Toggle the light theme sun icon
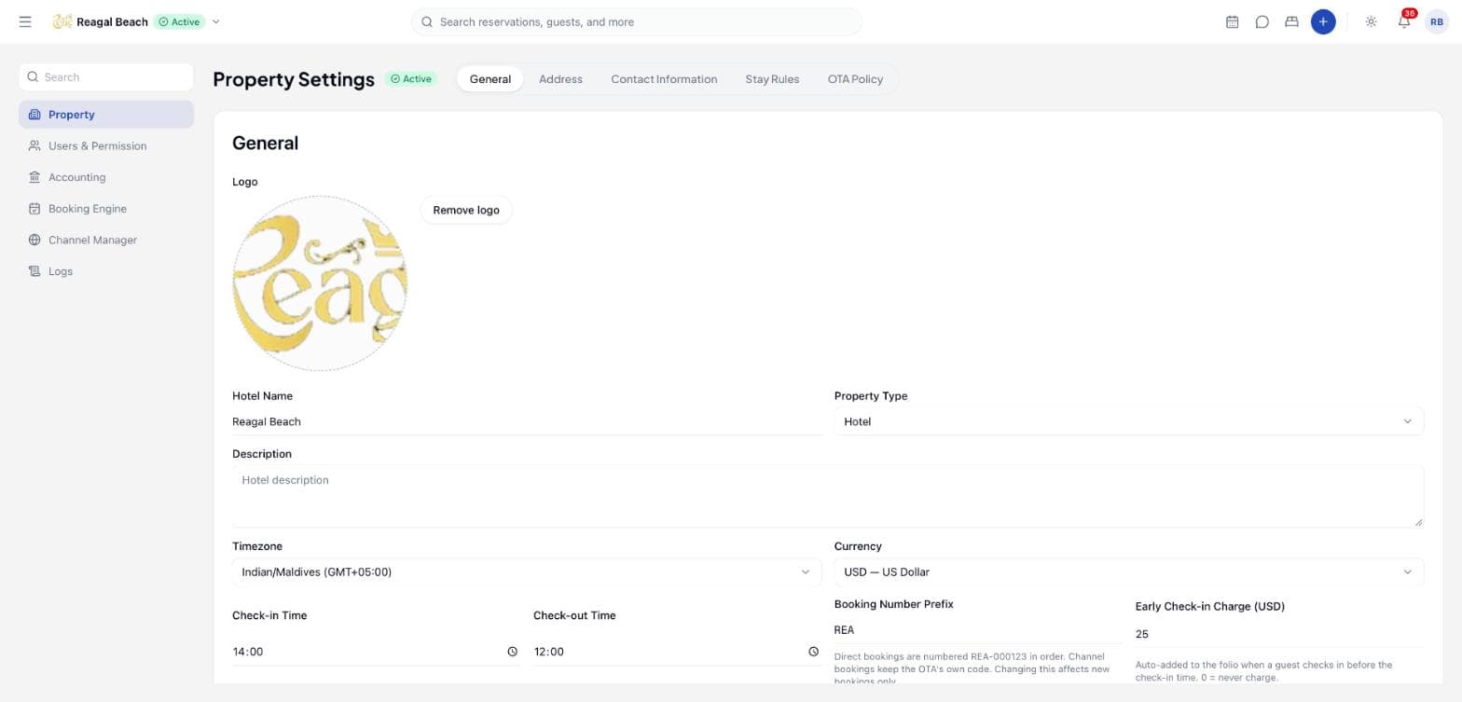Viewport: 1462px width, 702px height. [x=1371, y=21]
